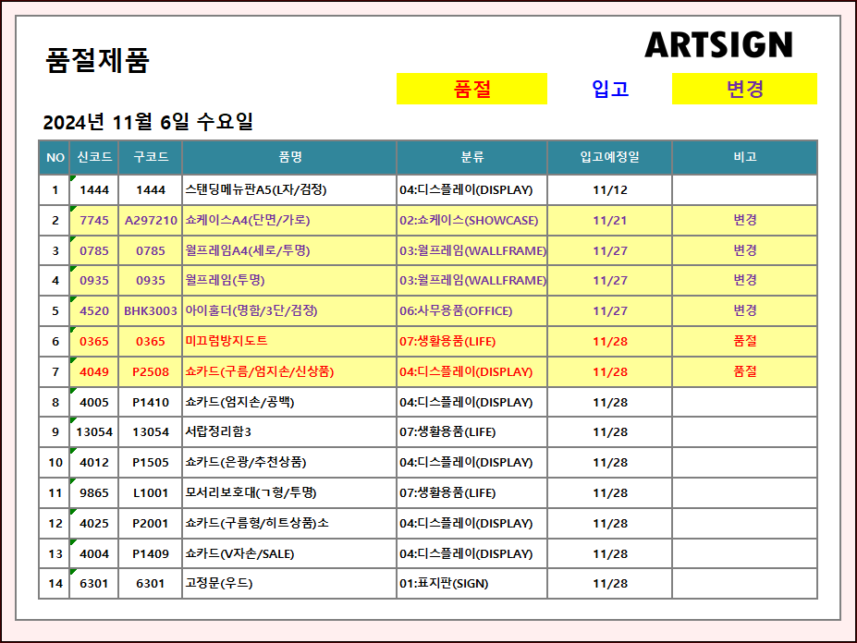Click the old code A297210 cell
Image resolution: width=857 pixels, height=643 pixels.
coord(151,220)
